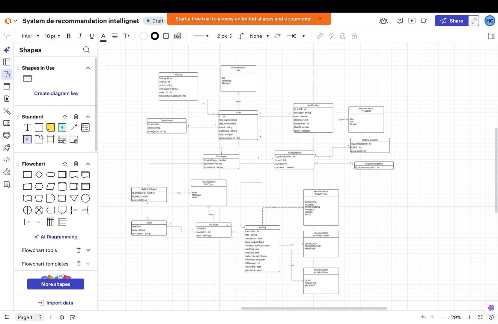Expand the Flowchart tools section
Viewport: 498px width, 324px height.
[x=88, y=250]
